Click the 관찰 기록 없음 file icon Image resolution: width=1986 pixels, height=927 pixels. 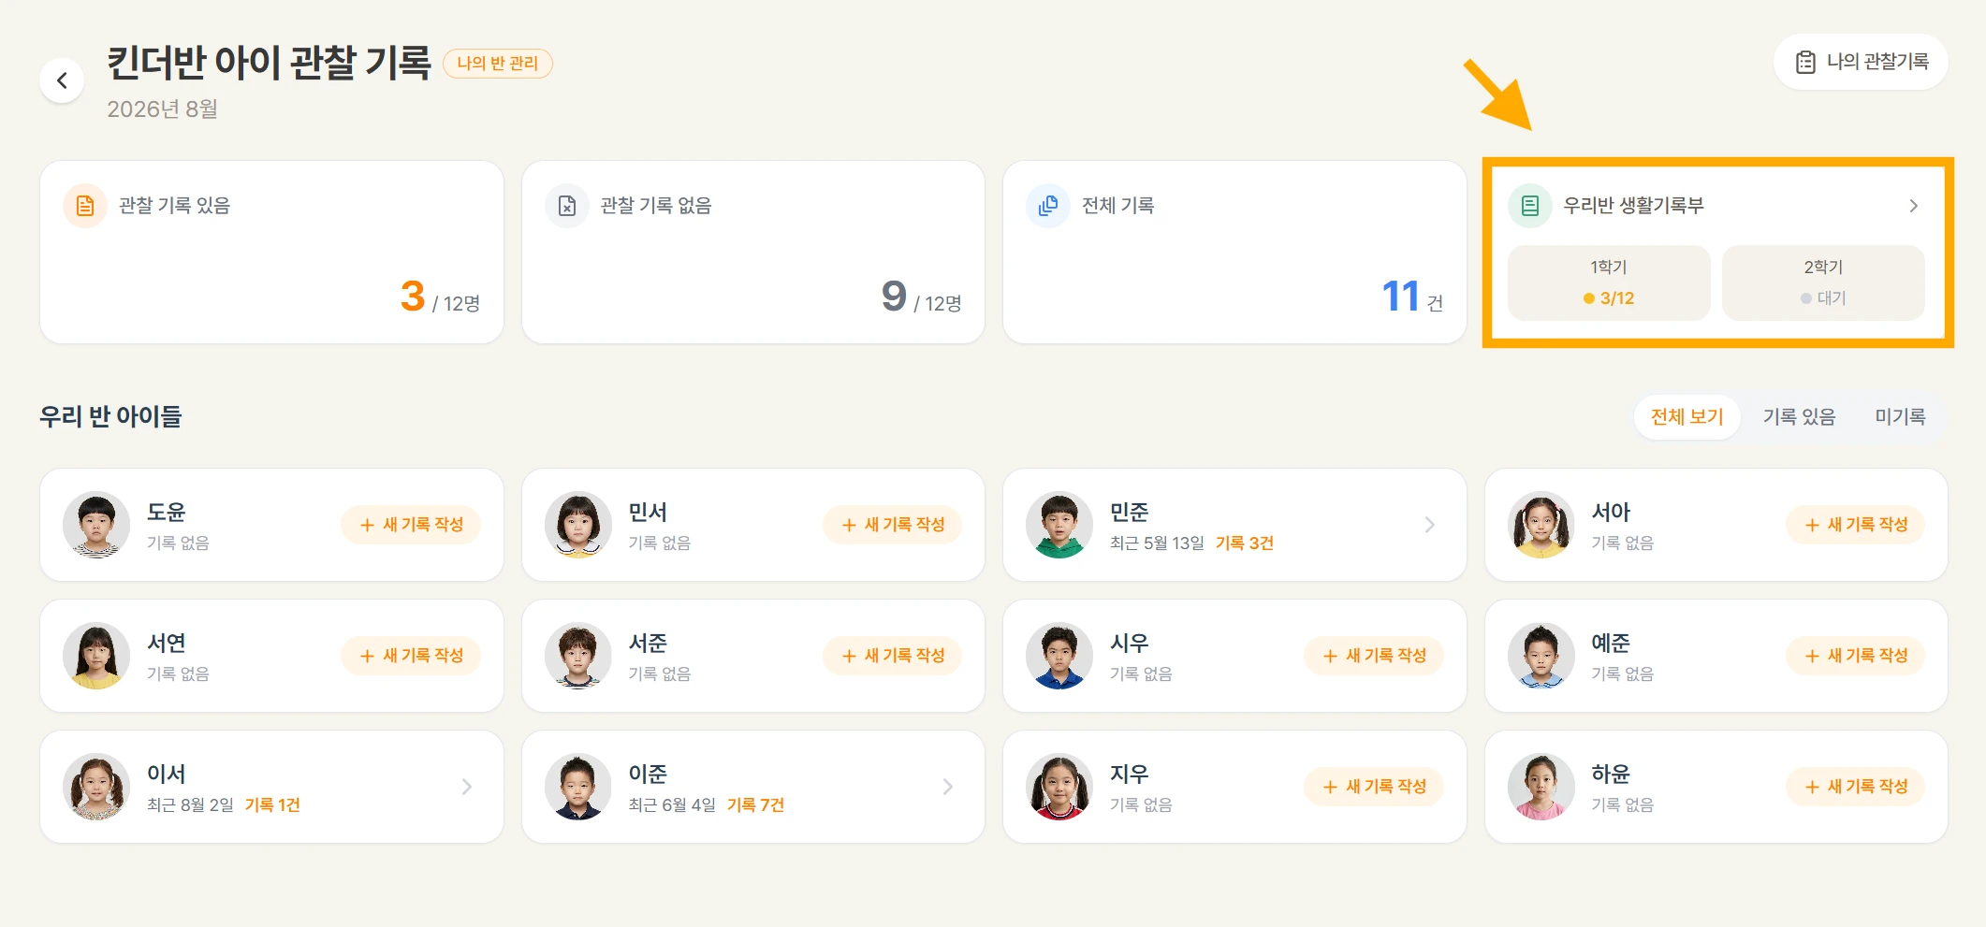(x=567, y=206)
